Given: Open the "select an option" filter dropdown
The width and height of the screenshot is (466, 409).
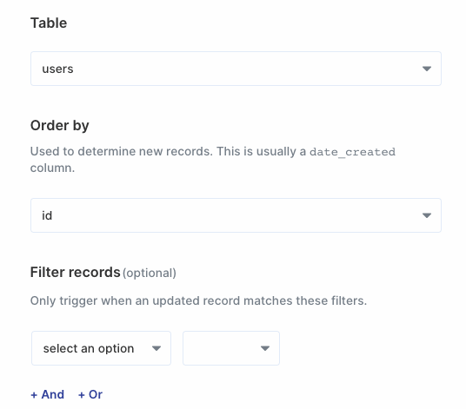Looking at the screenshot, I should pos(101,348).
